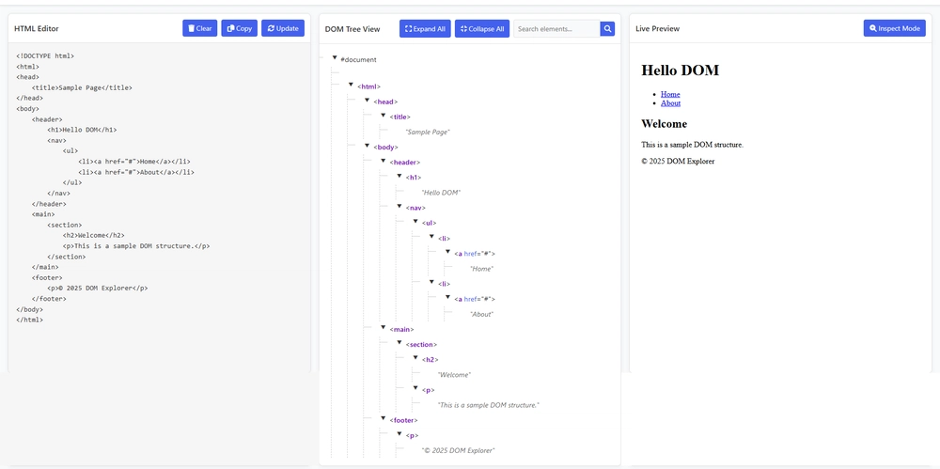Image resolution: width=940 pixels, height=469 pixels.
Task: Select "This is a sample DOM structure." tree node
Action: (489, 405)
